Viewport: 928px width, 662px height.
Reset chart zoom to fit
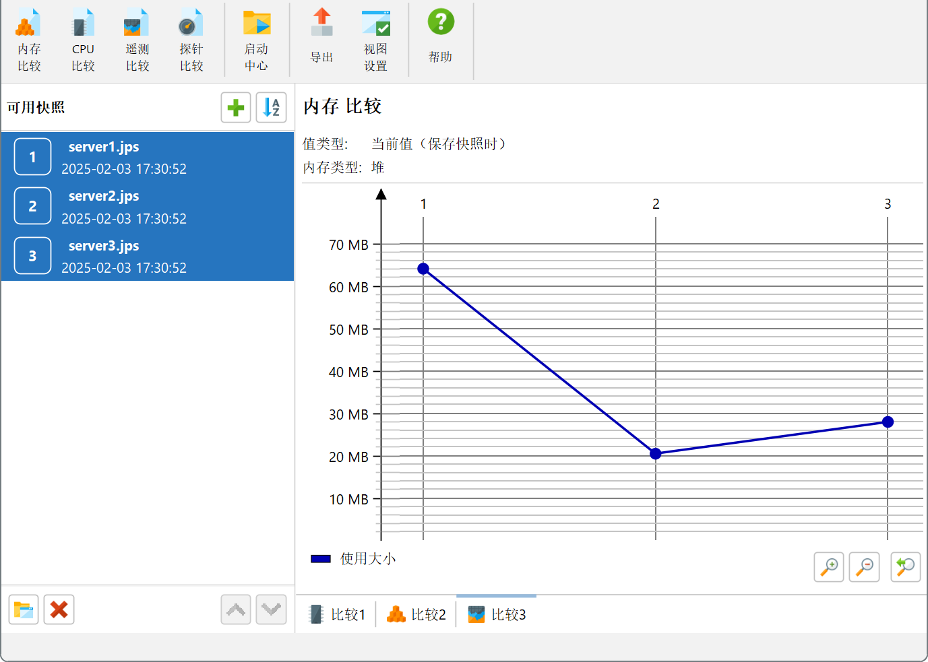pos(905,567)
